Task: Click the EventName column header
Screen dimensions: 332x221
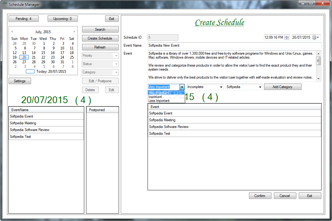Action: (46, 110)
